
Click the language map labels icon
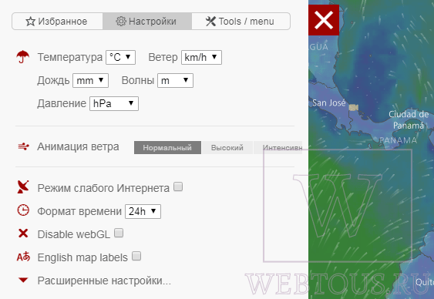(23, 257)
